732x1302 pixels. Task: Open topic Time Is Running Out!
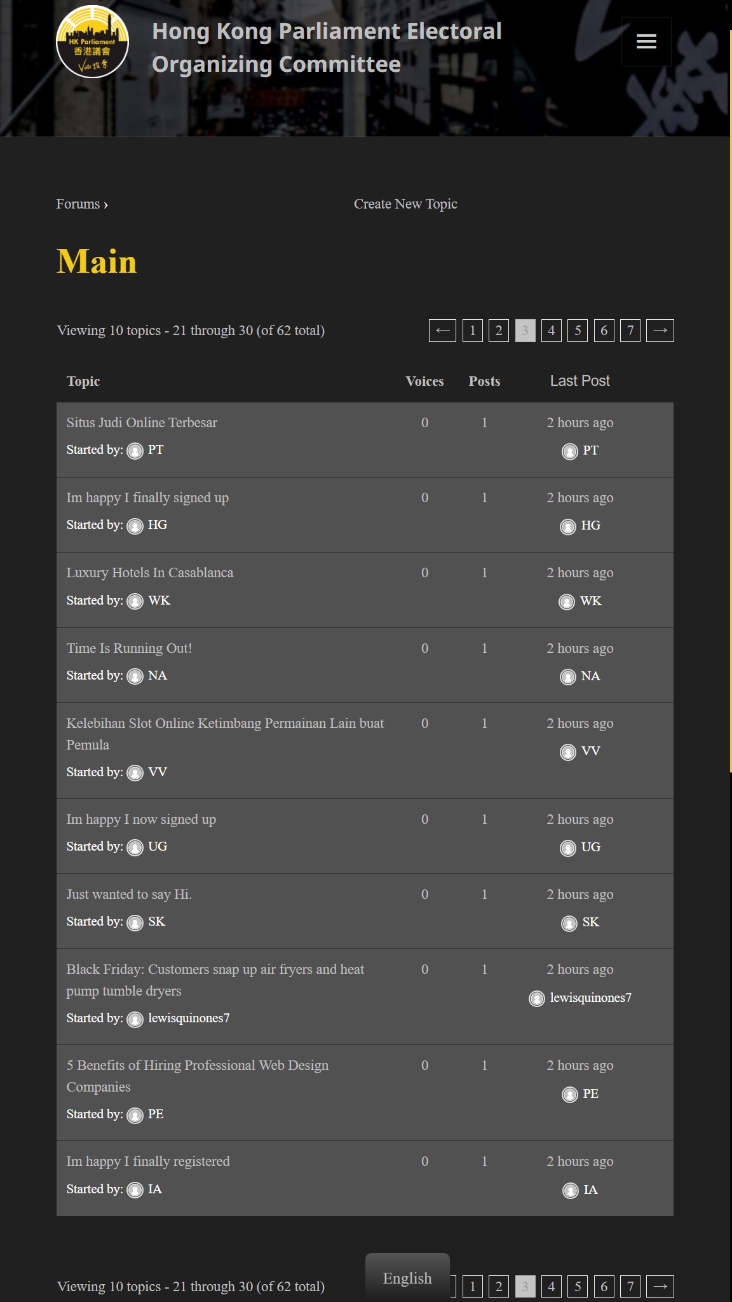click(x=129, y=648)
